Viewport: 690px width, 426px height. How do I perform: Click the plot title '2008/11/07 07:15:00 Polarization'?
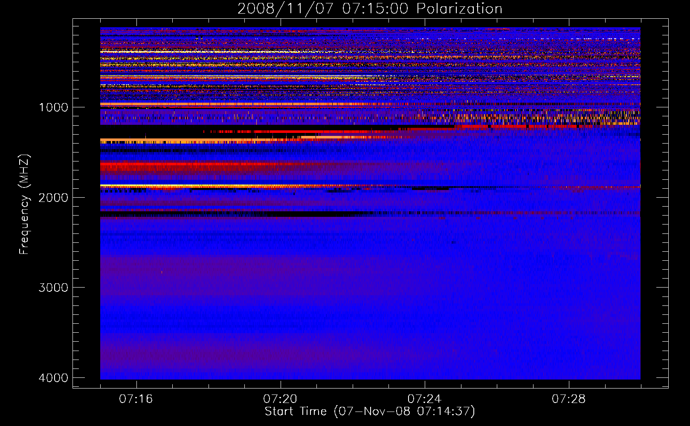(370, 9)
